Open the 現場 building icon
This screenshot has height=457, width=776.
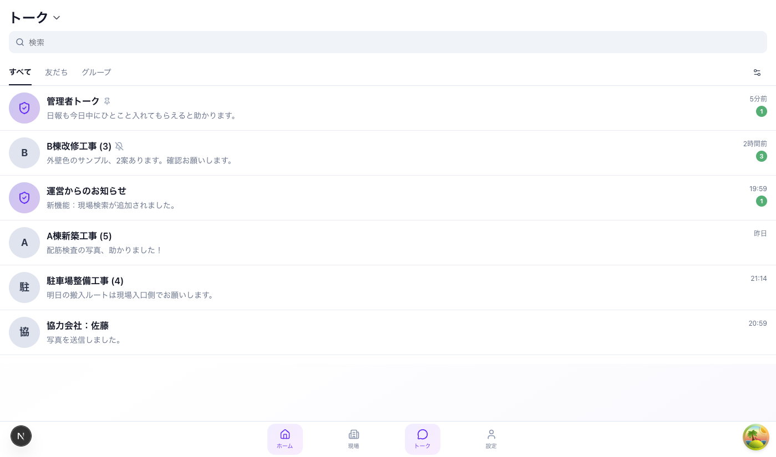[x=354, y=434]
